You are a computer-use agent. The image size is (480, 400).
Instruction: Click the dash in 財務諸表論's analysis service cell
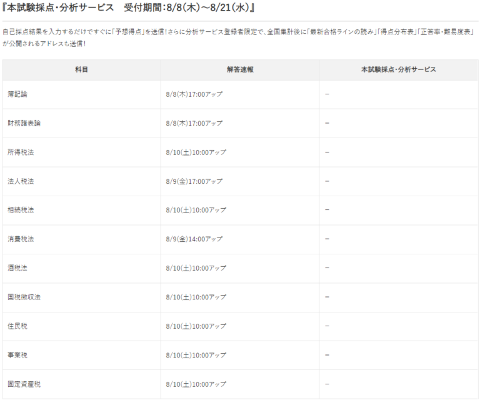pyautogui.click(x=327, y=123)
